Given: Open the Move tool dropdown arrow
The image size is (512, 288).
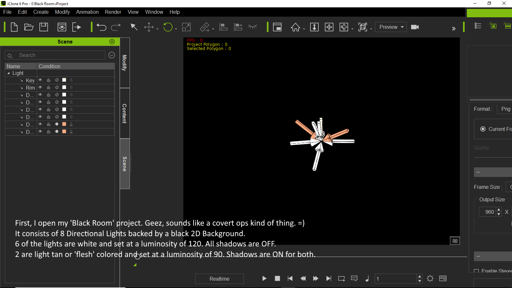Looking at the screenshot, I should coord(157,29).
